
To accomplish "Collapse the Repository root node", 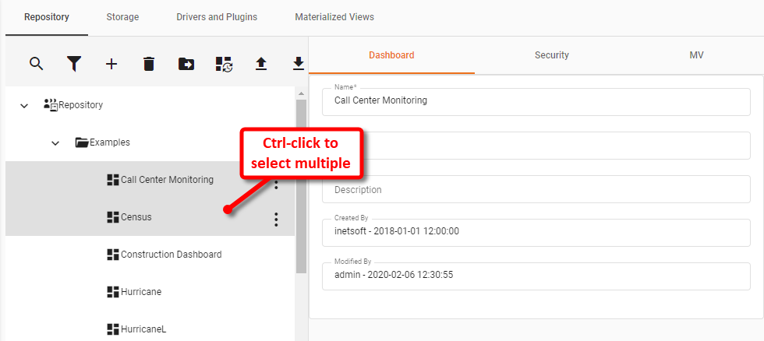I will 24,105.
